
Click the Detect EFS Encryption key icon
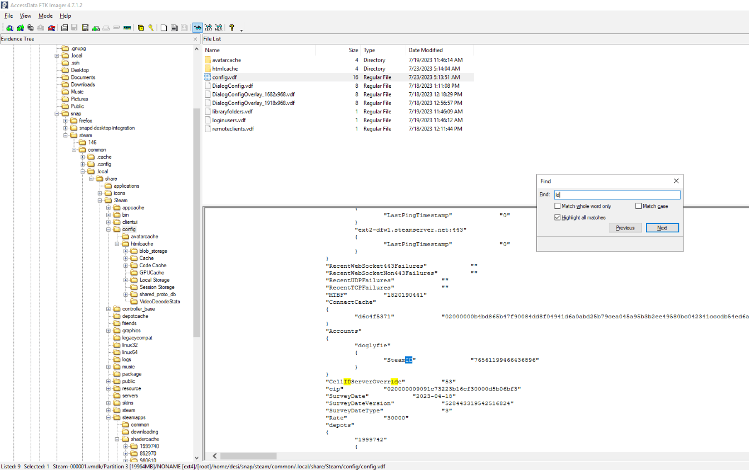pyautogui.click(x=151, y=28)
